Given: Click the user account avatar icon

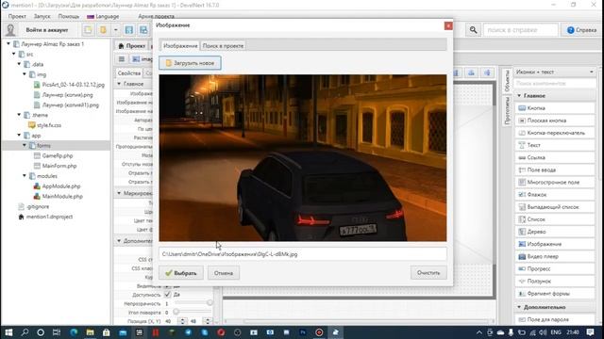Looking at the screenshot, I should [10, 29].
